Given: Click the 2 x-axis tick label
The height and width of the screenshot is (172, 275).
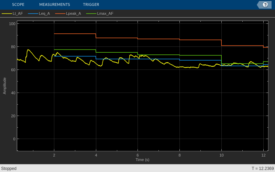Looking at the screenshot, I should tap(54, 155).
